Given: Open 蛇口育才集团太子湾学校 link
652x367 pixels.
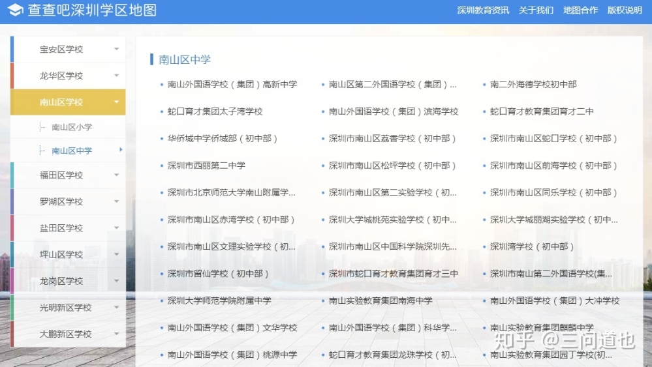Looking at the screenshot, I should point(215,111).
